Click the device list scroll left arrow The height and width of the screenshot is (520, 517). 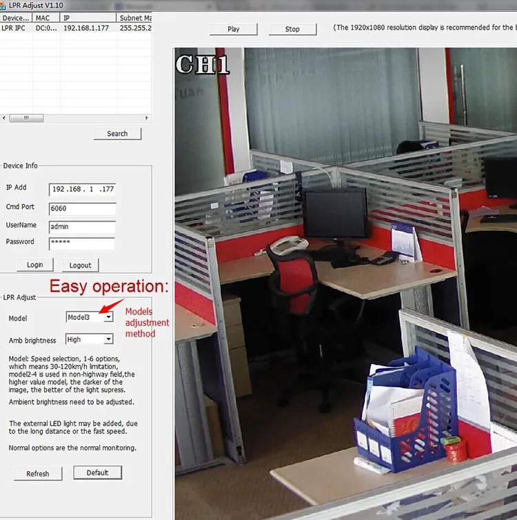(x=4, y=118)
